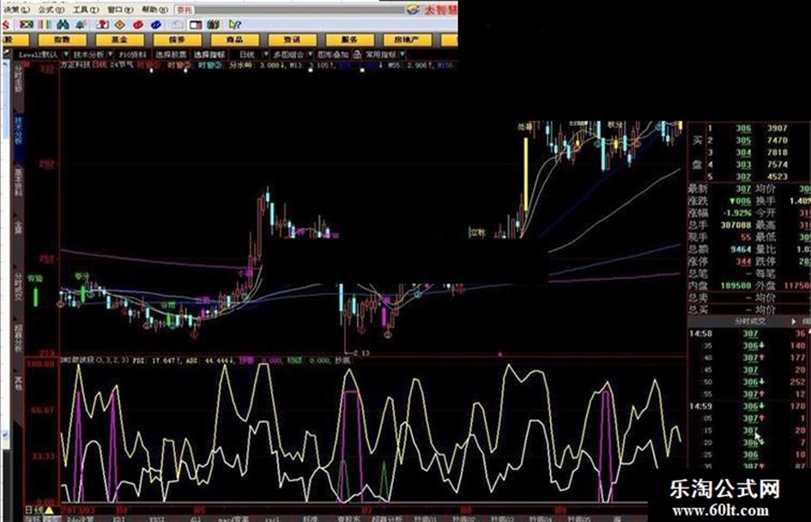Screen dimensions: 811x522
Task: Click the red S toolbar icon
Action: tap(6, 24)
